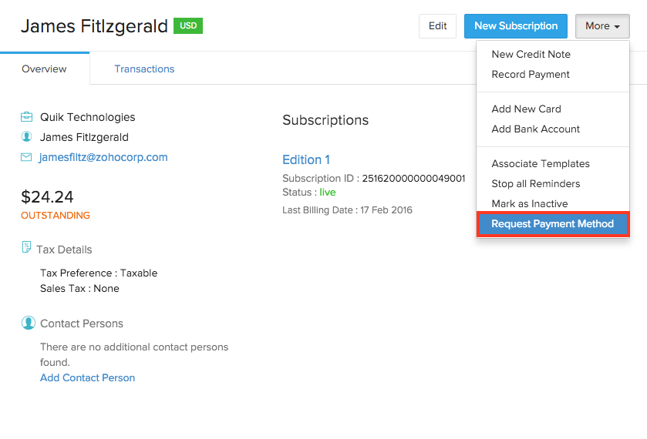Choose Mark as Inactive
The height and width of the screenshot is (439, 647).
(529, 203)
